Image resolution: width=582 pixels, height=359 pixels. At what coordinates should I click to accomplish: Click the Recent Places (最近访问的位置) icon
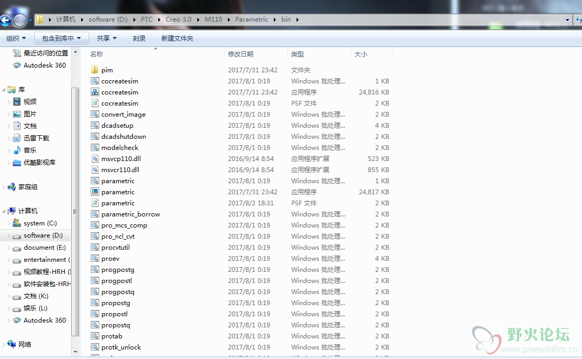click(x=17, y=53)
